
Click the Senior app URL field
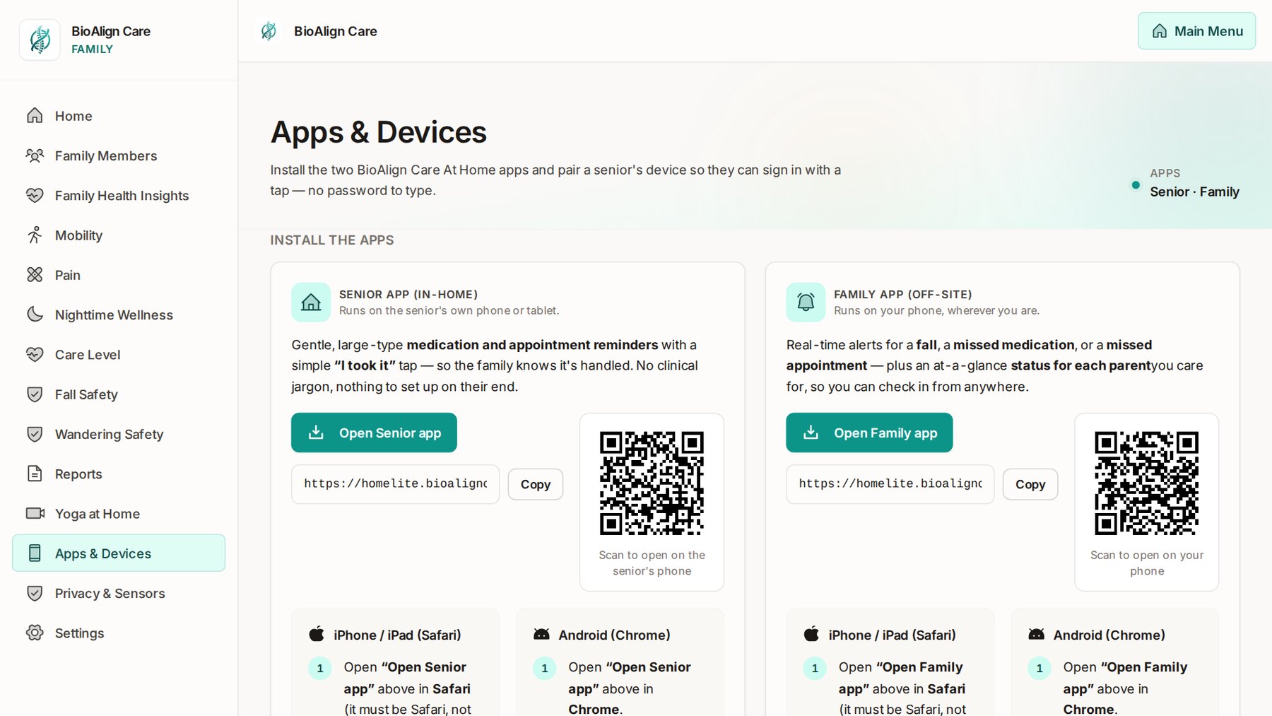395,484
